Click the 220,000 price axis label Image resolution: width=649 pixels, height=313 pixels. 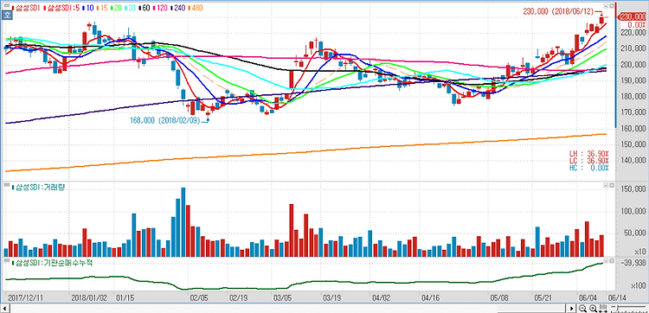633,33
